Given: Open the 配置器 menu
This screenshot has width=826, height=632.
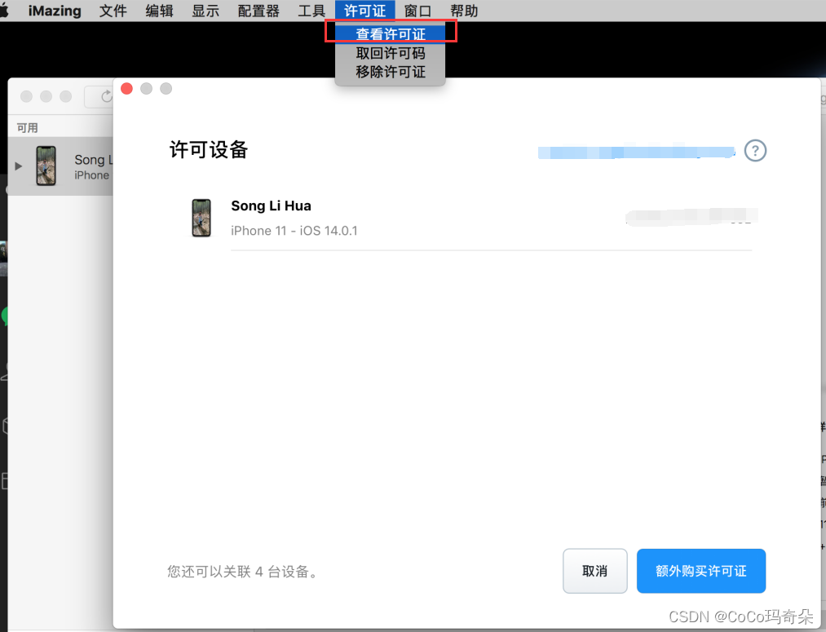Looking at the screenshot, I should point(258,11).
